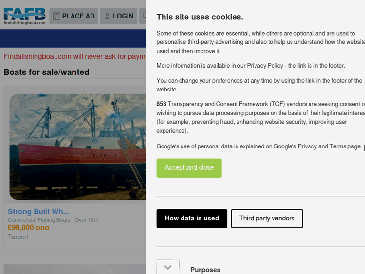
Task: Click the listing icon beside PLACE AD
Action: pyautogui.click(x=56, y=16)
